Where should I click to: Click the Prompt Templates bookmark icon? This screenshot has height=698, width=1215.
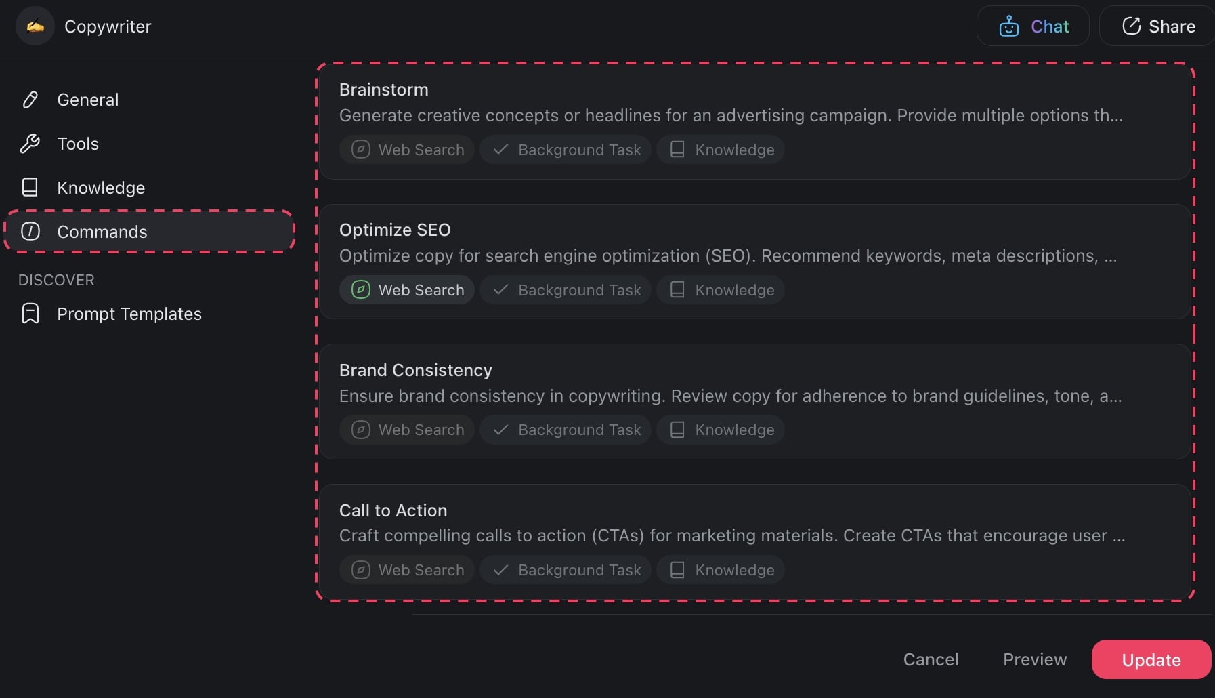(30, 314)
